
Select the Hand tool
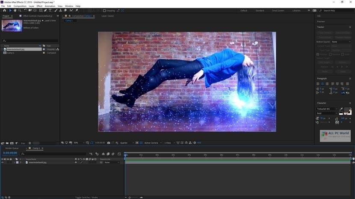[15, 10]
